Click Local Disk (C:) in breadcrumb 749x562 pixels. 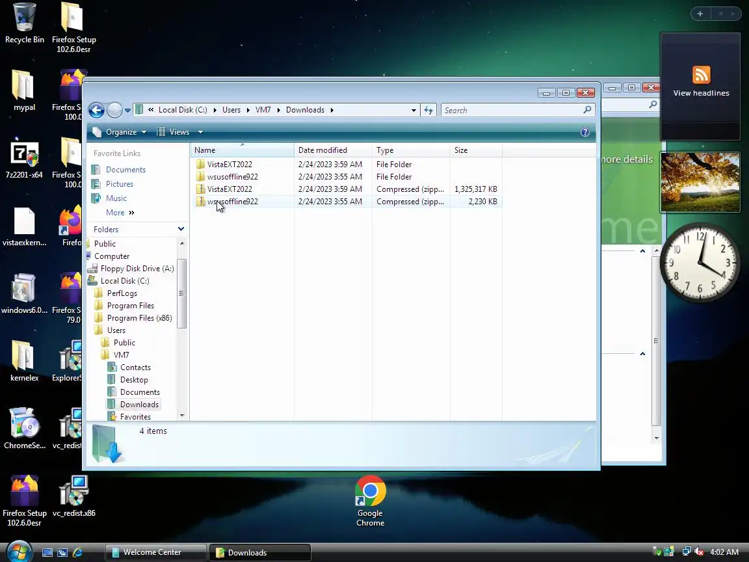pyautogui.click(x=183, y=110)
